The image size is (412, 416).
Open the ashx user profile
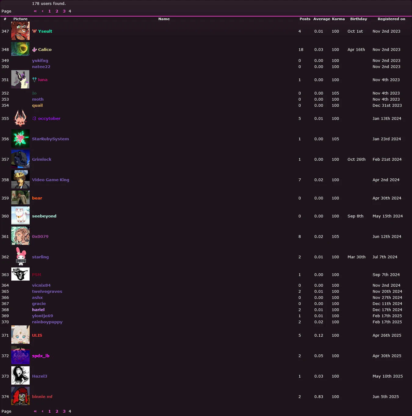pos(37,298)
